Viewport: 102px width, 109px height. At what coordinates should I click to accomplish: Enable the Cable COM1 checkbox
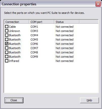coord(7,27)
